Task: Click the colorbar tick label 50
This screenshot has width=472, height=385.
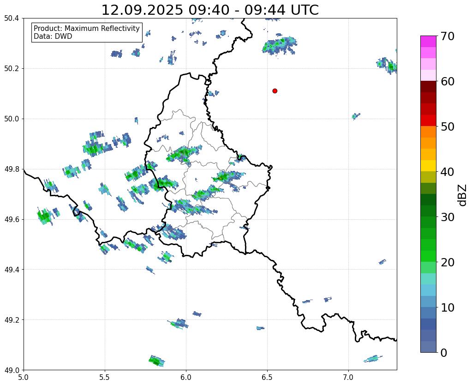Action: click(x=447, y=126)
